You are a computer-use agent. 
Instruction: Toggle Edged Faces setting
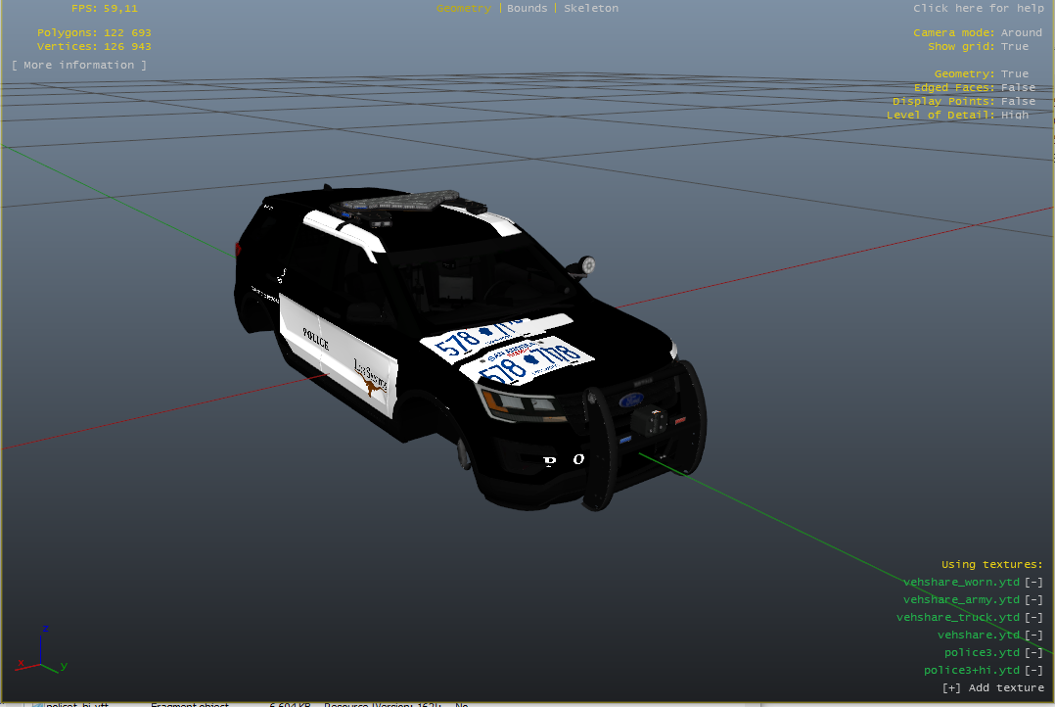[x=1018, y=87]
